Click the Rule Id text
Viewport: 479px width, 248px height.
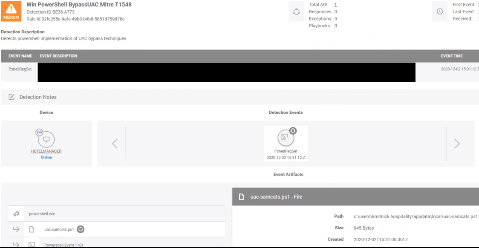click(x=75, y=19)
